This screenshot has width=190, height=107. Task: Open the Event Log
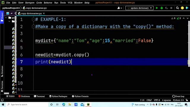point(178,96)
